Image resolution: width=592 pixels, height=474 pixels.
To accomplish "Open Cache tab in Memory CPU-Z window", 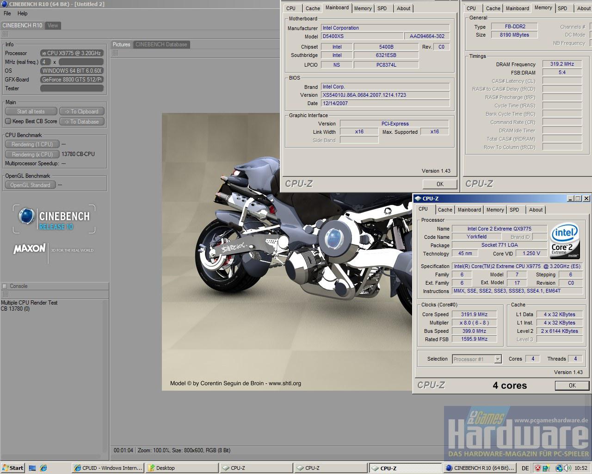I will click(493, 8).
